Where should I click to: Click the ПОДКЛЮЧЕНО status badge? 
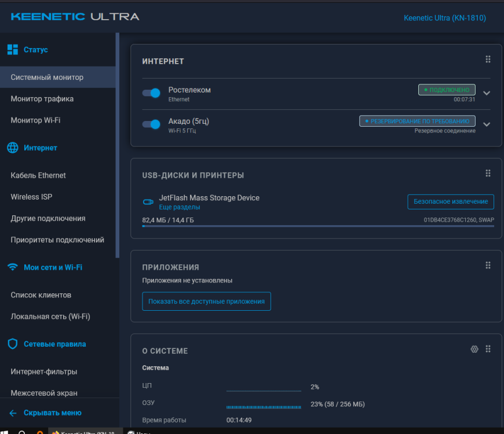point(447,90)
